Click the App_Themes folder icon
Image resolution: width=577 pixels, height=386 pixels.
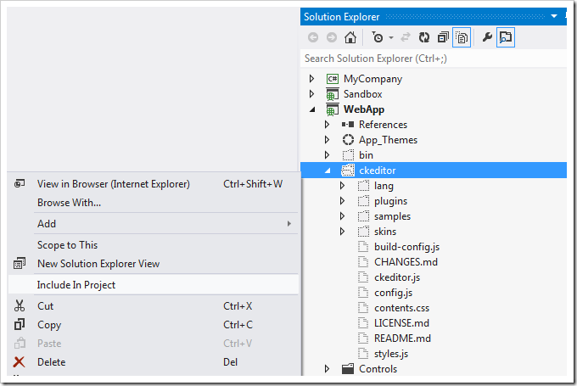[x=348, y=140]
